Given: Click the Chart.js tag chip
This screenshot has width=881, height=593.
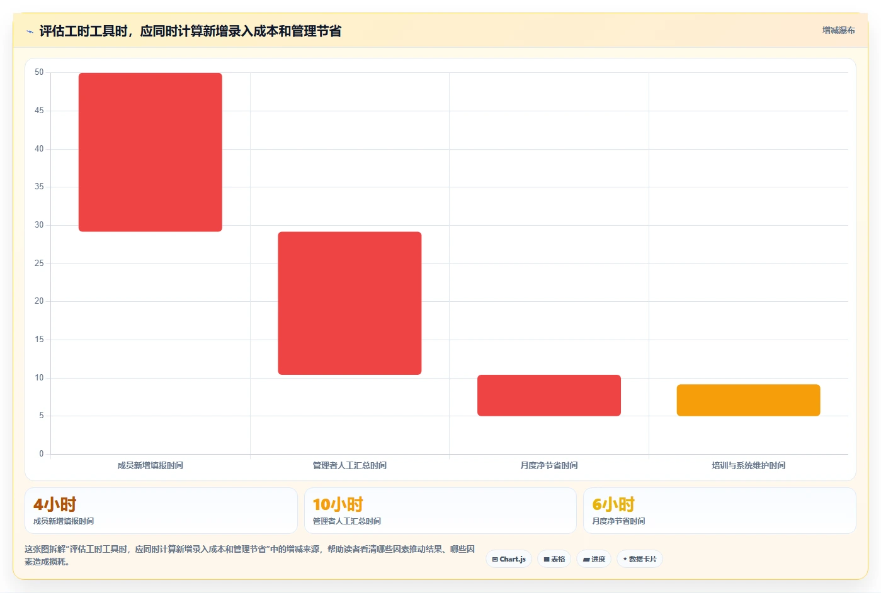Looking at the screenshot, I should pos(509,559).
